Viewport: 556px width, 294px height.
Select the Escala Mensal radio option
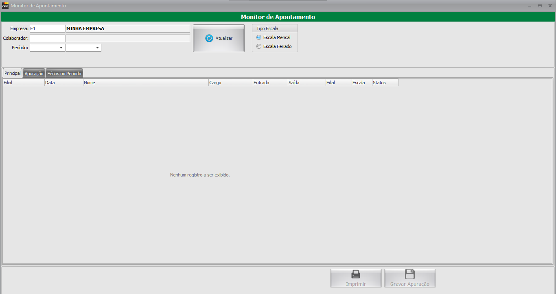click(259, 37)
